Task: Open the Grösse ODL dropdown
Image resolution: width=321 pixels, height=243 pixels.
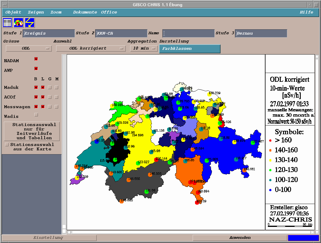Action: (x=29, y=48)
